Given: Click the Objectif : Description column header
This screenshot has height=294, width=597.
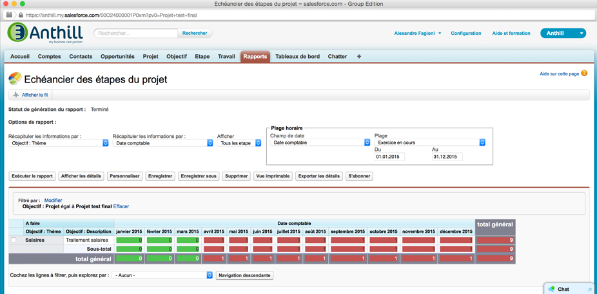Looking at the screenshot, I should [x=89, y=231].
